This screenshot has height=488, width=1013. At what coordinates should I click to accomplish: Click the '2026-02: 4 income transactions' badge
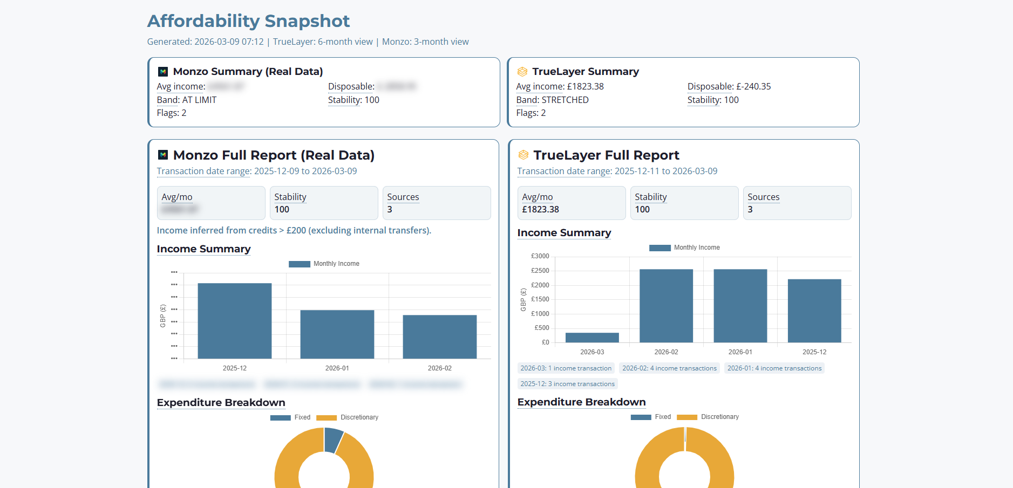click(670, 368)
